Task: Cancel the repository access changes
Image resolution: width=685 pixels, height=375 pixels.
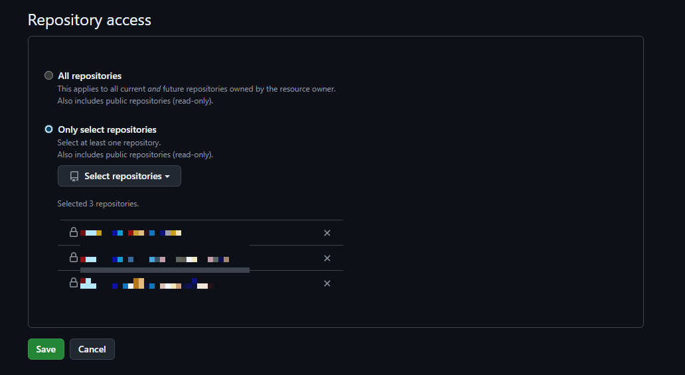Action: (92, 349)
